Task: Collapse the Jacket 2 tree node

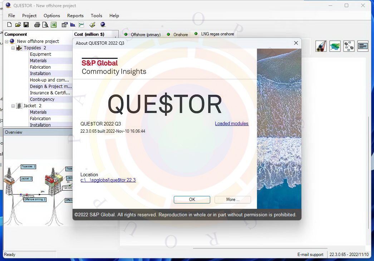Action: point(13,106)
